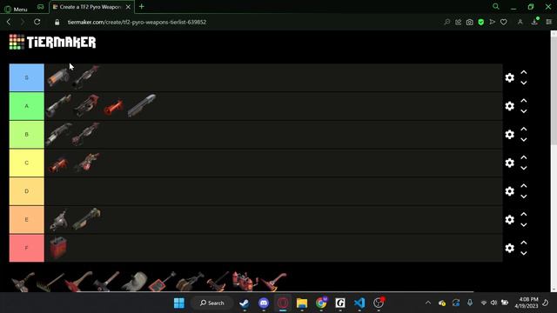Open settings gear for B tier row
Image resolution: width=557 pixels, height=313 pixels.
click(x=509, y=135)
